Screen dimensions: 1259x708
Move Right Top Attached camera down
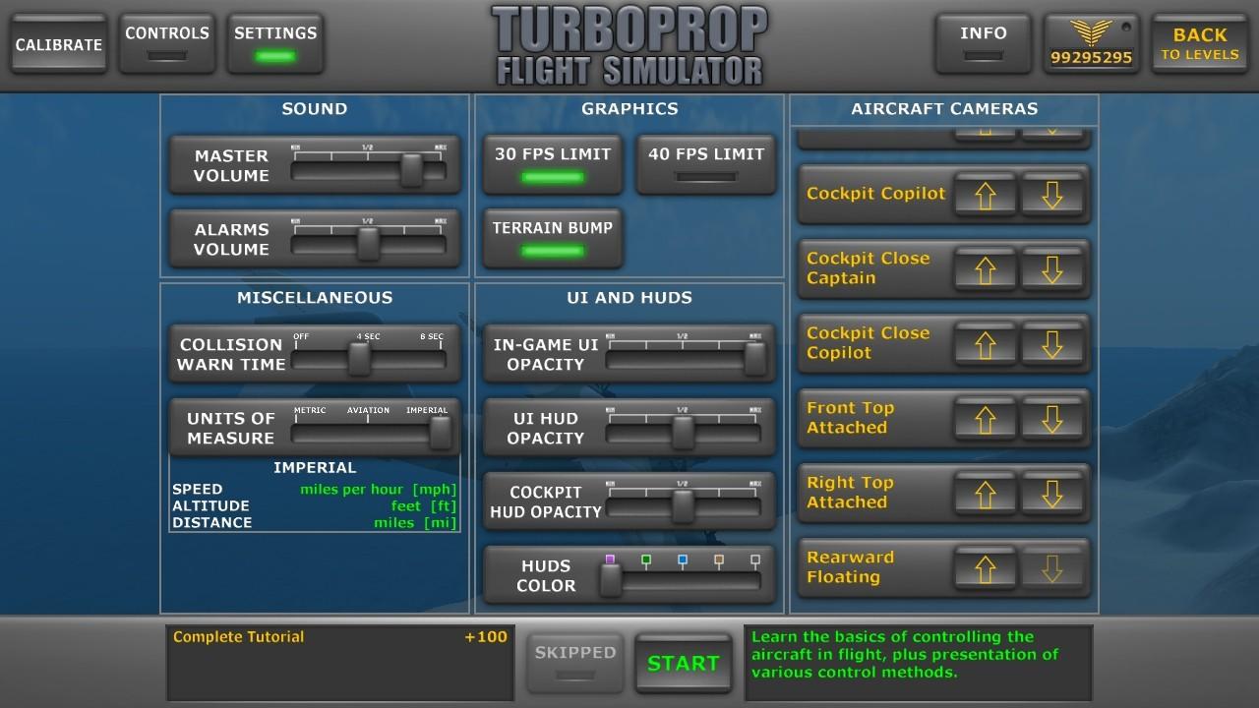(1051, 494)
